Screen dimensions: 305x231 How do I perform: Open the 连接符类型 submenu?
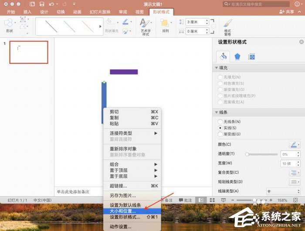tap(132, 133)
